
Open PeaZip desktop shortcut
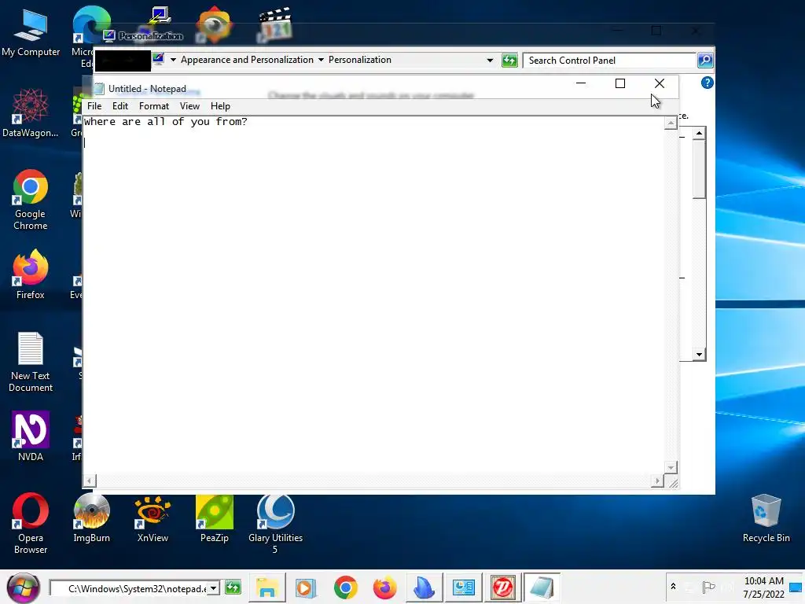pyautogui.click(x=214, y=517)
